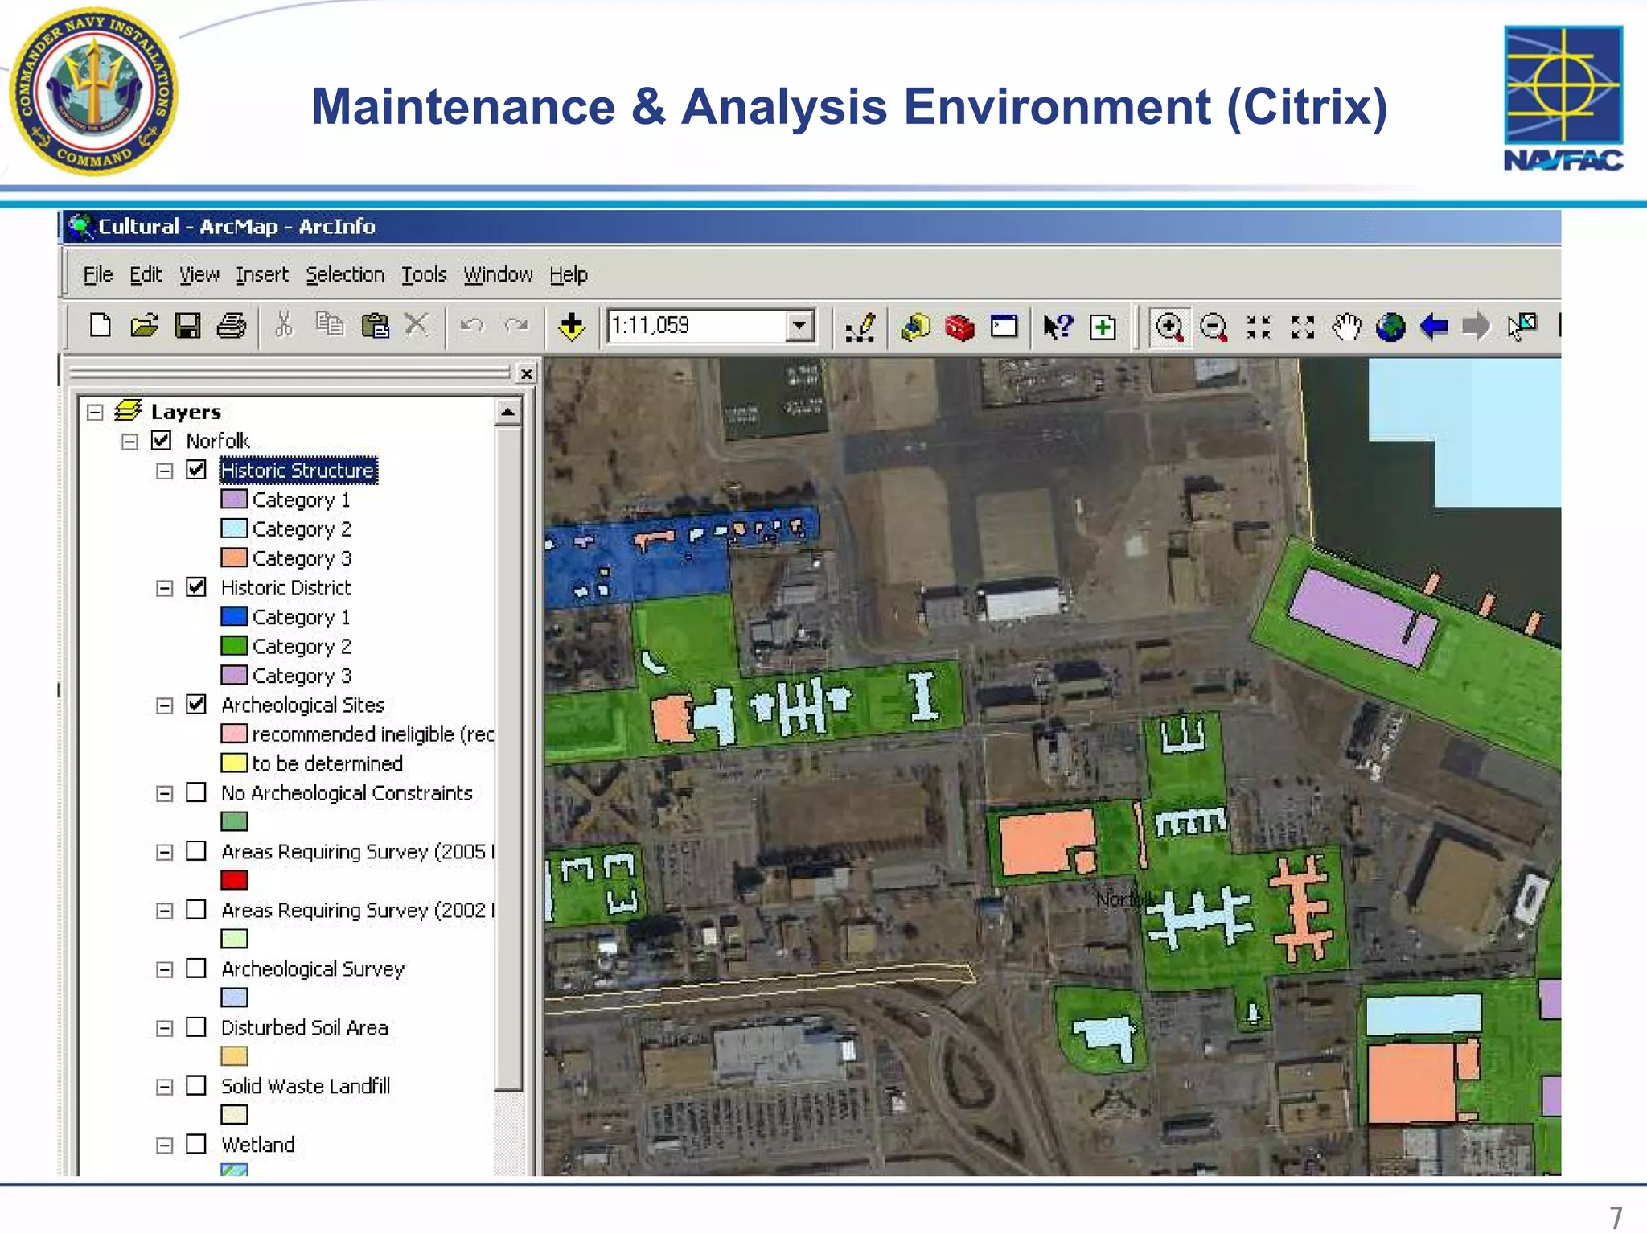Save the map document
The height and width of the screenshot is (1234, 1647).
187,326
